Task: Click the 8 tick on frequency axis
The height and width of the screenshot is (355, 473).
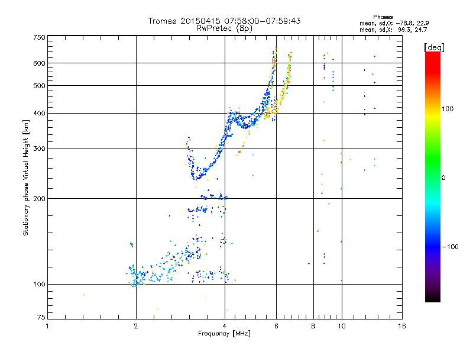Action: (x=313, y=326)
